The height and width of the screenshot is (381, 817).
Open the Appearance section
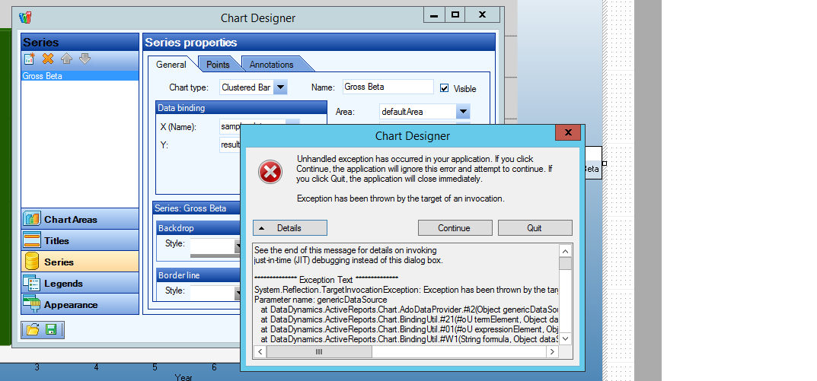80,304
